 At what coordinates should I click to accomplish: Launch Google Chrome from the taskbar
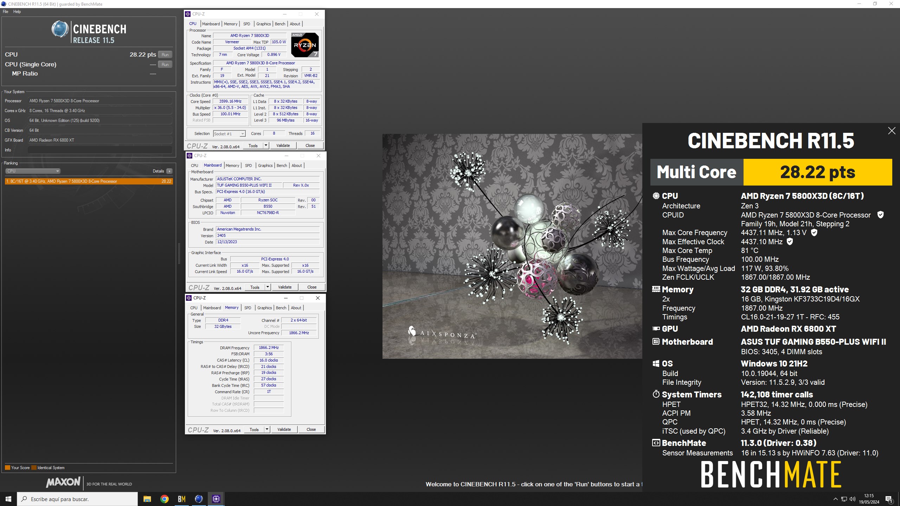point(164,499)
